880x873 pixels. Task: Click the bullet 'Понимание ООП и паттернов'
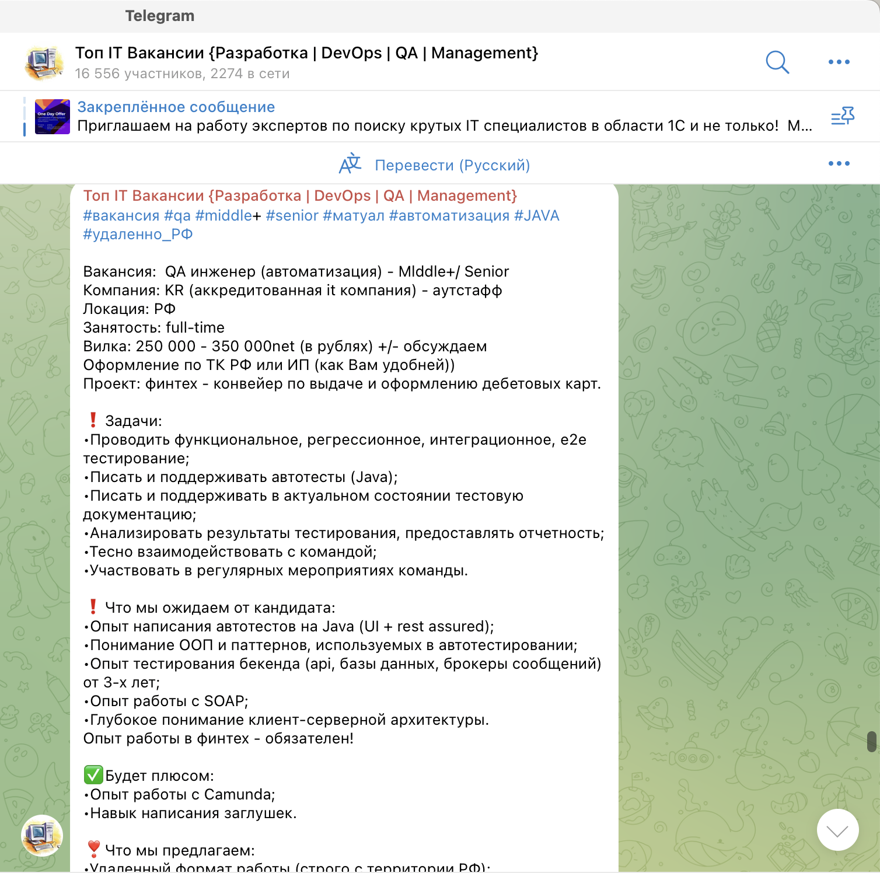coord(330,645)
